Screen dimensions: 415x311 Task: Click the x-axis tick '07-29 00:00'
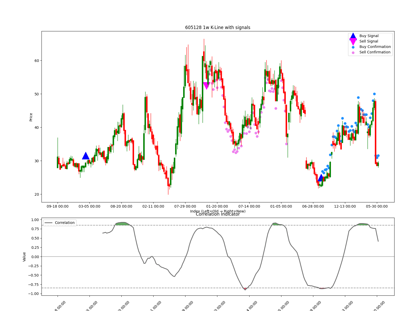(x=185, y=206)
